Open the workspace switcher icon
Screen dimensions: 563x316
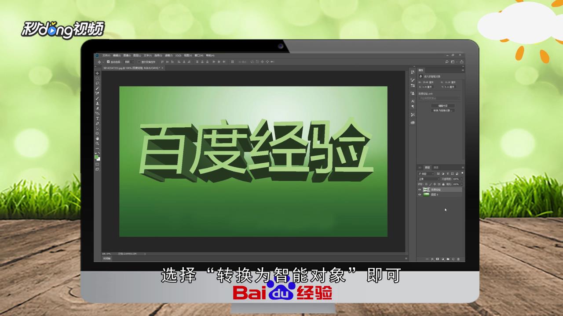pos(453,62)
